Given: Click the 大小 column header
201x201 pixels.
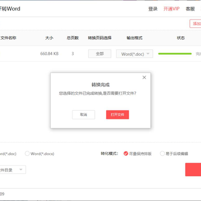Looking at the screenshot, I should (x=49, y=38).
